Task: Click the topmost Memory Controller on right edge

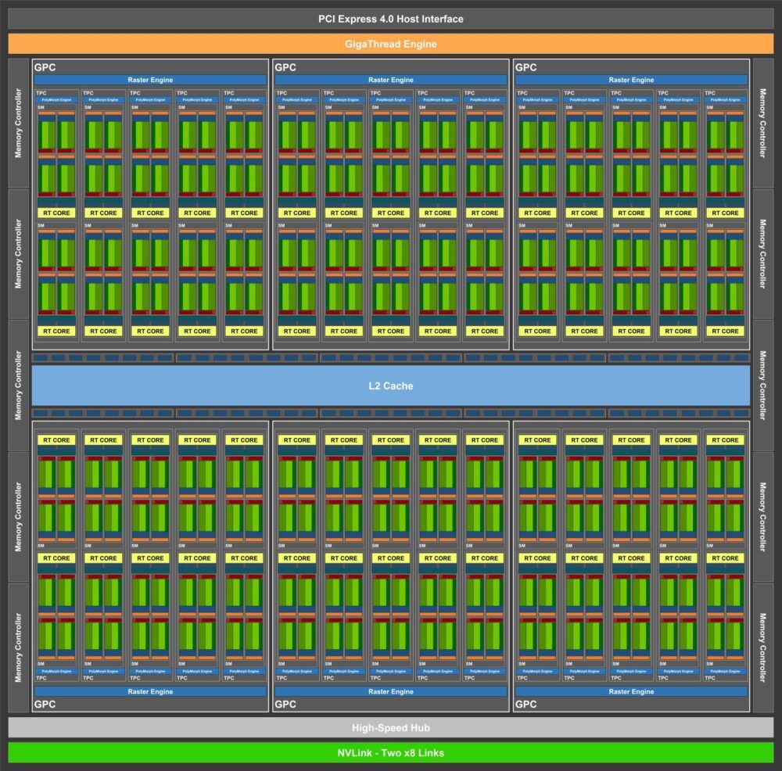Action: click(x=763, y=123)
